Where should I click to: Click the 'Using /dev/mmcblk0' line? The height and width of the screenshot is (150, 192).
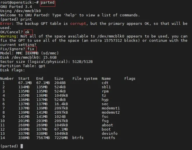click(21, 11)
